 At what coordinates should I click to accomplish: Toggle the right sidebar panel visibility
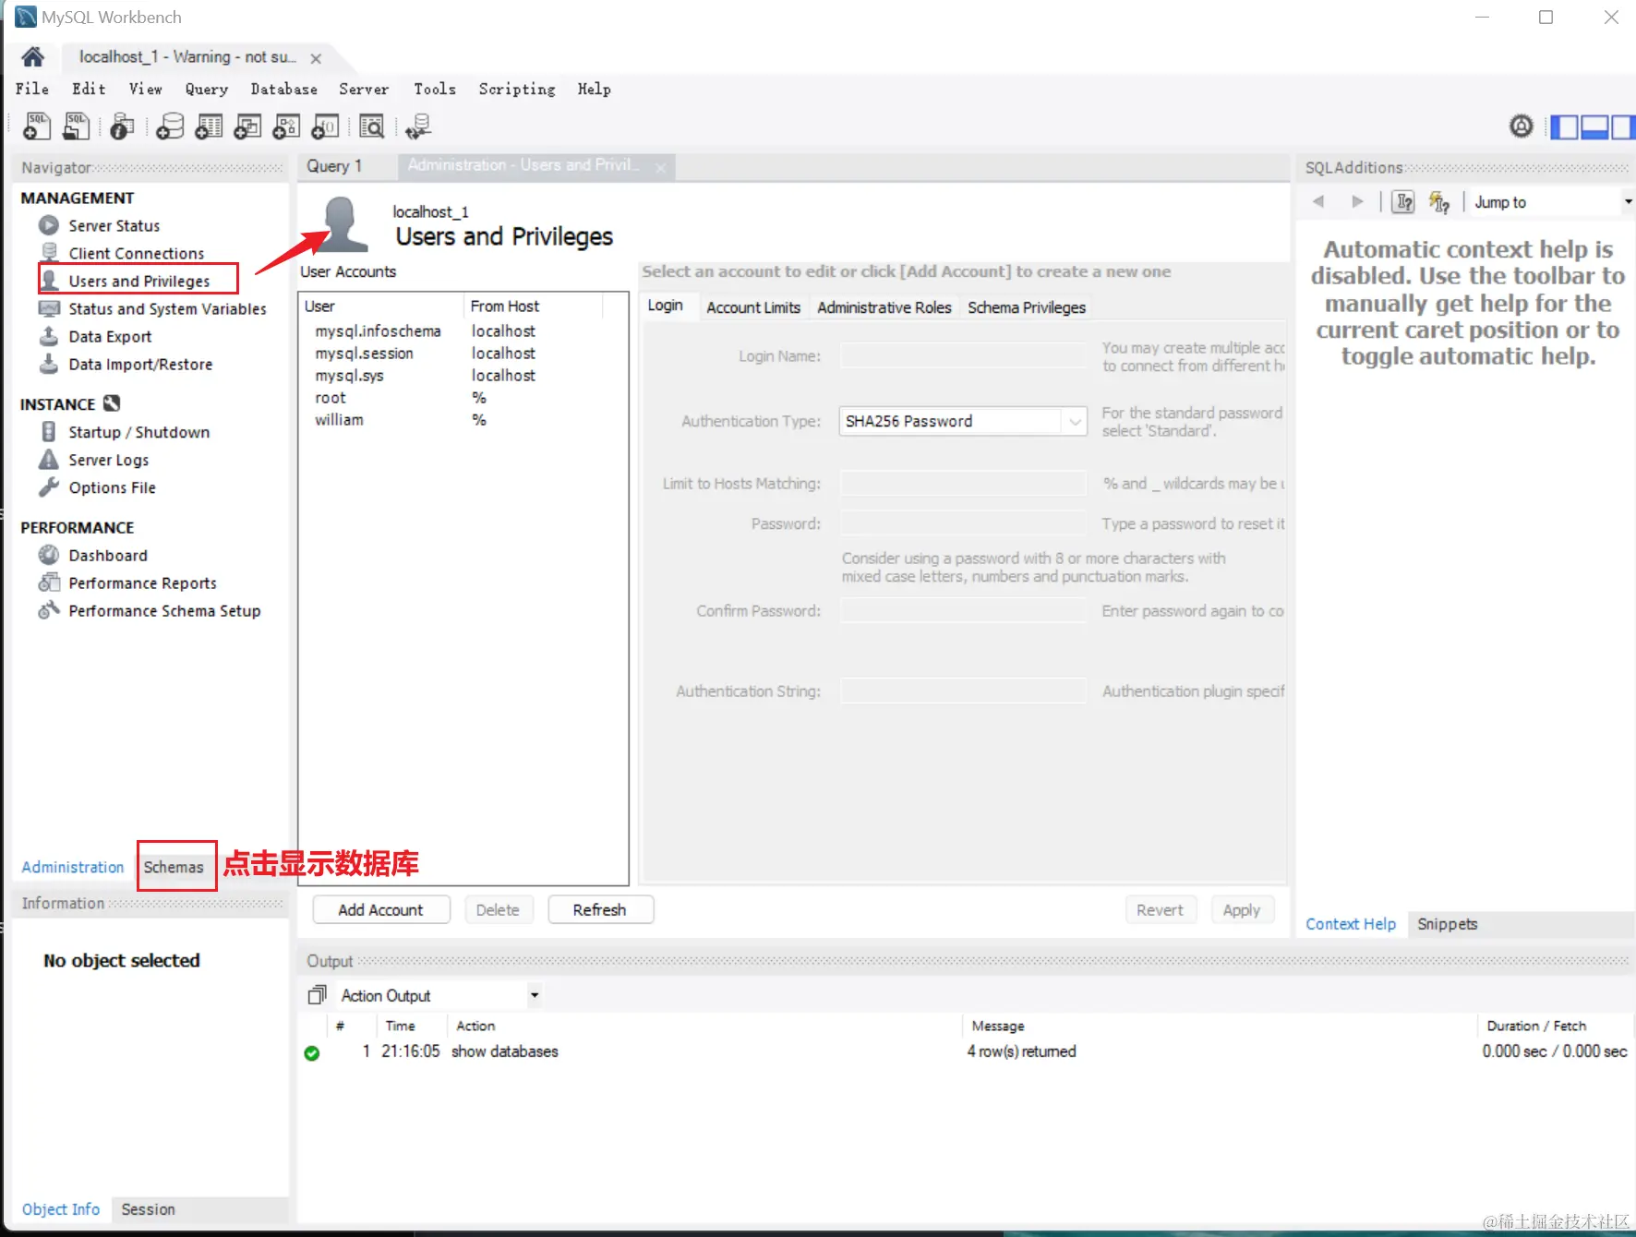pyautogui.click(x=1623, y=126)
